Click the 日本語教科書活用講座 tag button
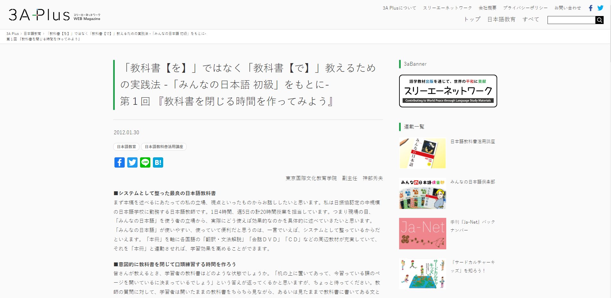 164,147
